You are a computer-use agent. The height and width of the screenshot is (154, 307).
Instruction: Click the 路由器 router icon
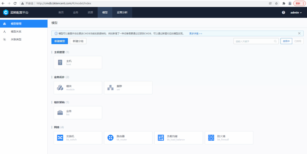coord(110,138)
